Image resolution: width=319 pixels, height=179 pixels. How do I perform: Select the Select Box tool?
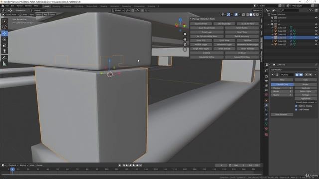pyautogui.click(x=4, y=21)
